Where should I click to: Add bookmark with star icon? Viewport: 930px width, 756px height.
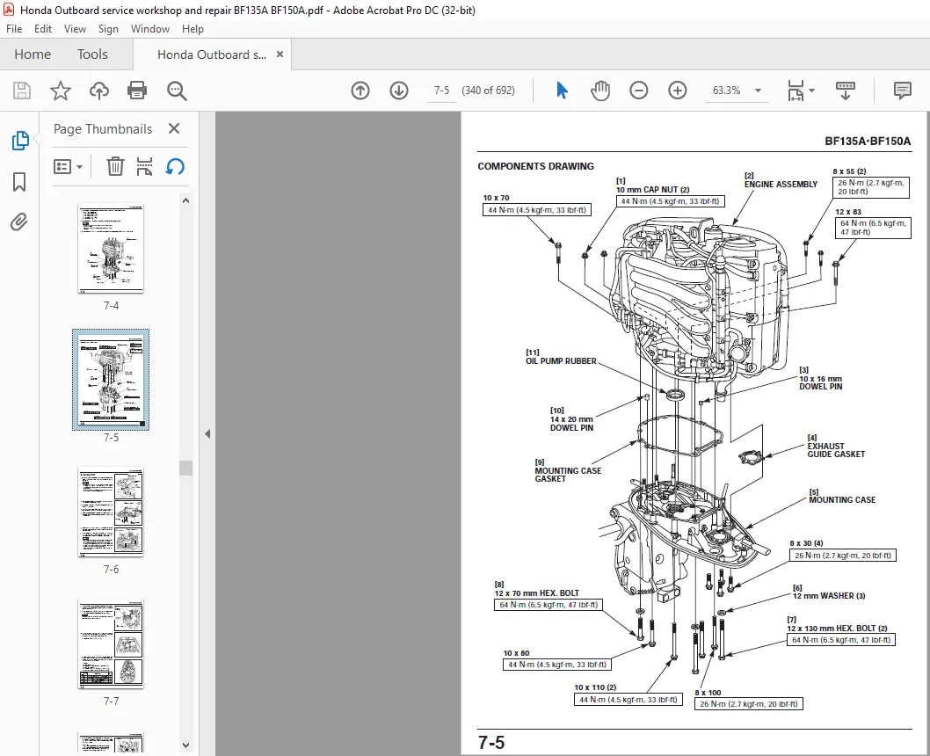(x=60, y=91)
